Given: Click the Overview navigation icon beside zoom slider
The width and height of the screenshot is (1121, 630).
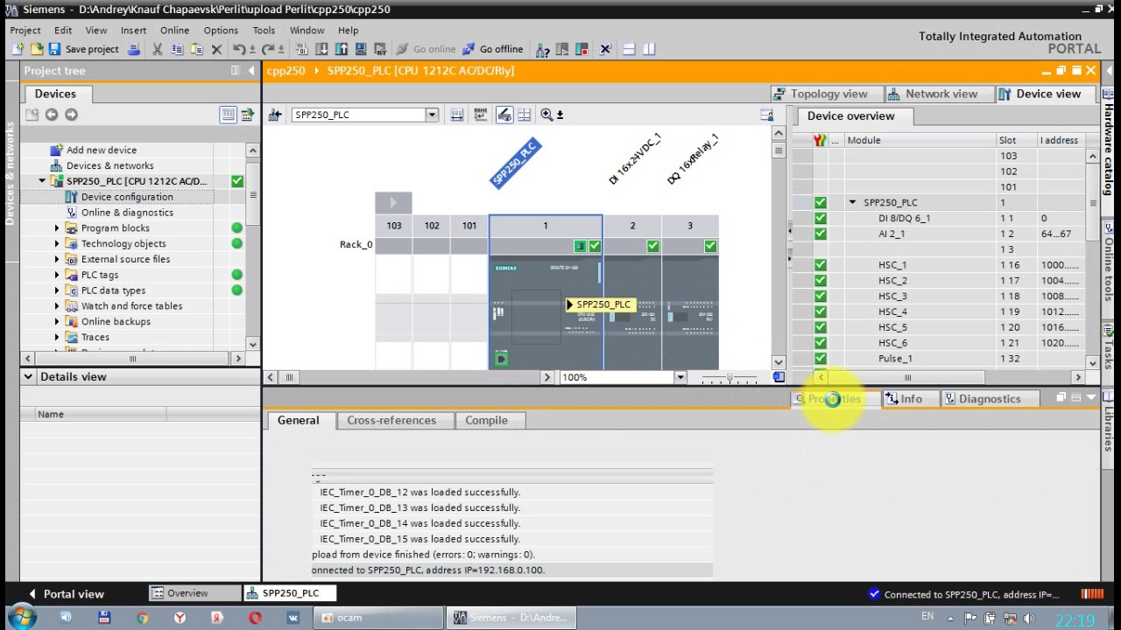Looking at the screenshot, I should 779,377.
